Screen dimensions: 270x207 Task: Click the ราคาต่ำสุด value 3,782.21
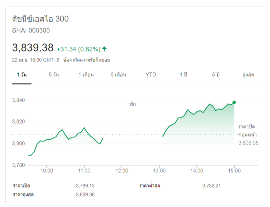(212, 185)
